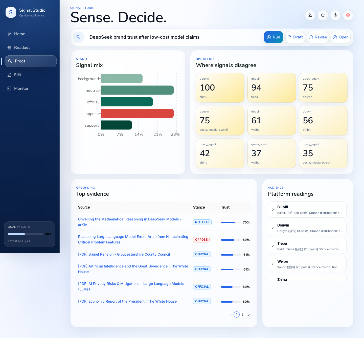Click the red oppose bar in chart

pos(137,114)
